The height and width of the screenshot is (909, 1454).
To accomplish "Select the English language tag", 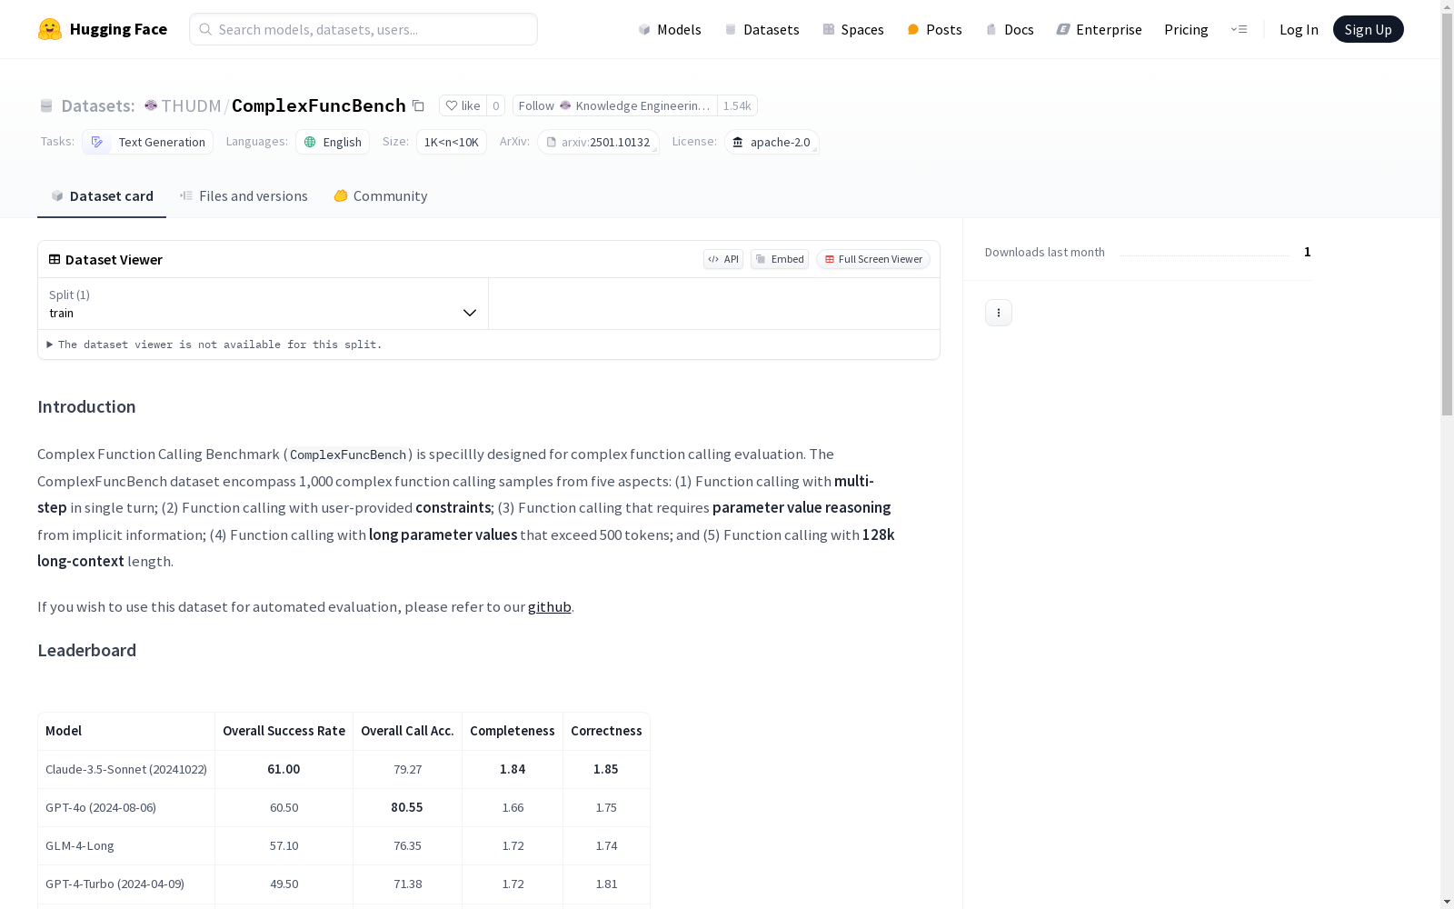I will (333, 142).
